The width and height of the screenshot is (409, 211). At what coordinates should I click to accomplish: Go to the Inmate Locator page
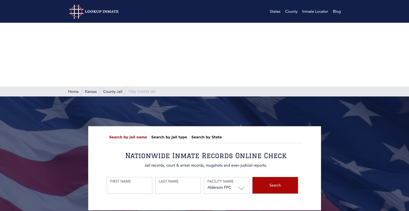click(315, 12)
